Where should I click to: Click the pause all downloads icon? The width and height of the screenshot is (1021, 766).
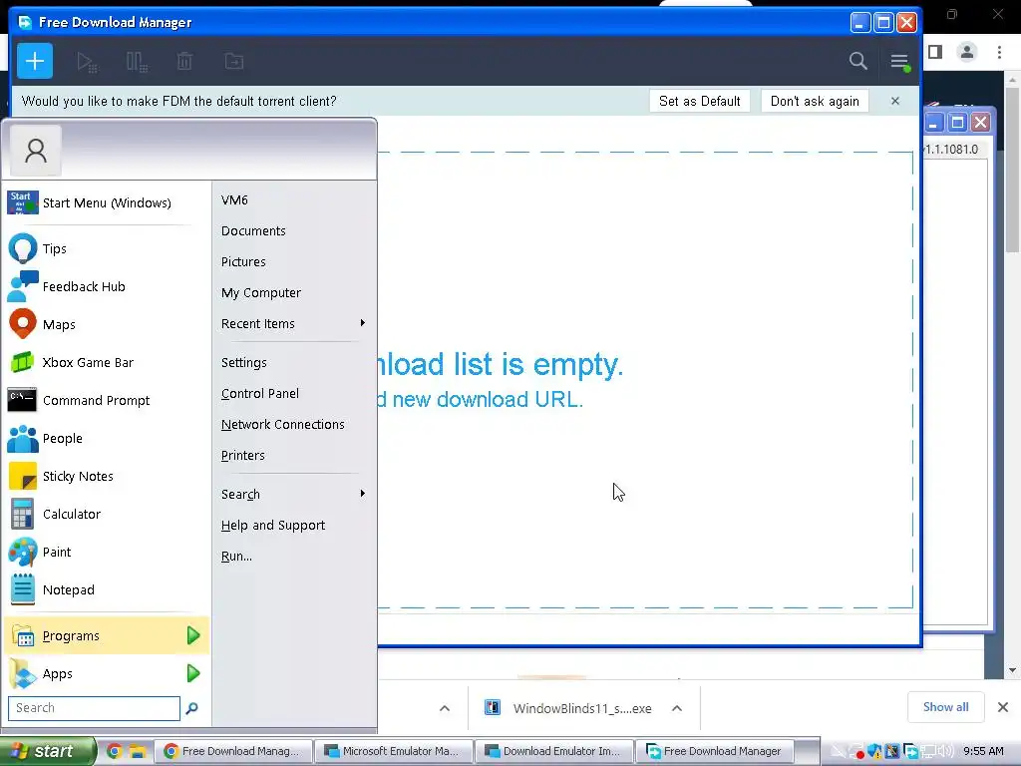(137, 62)
